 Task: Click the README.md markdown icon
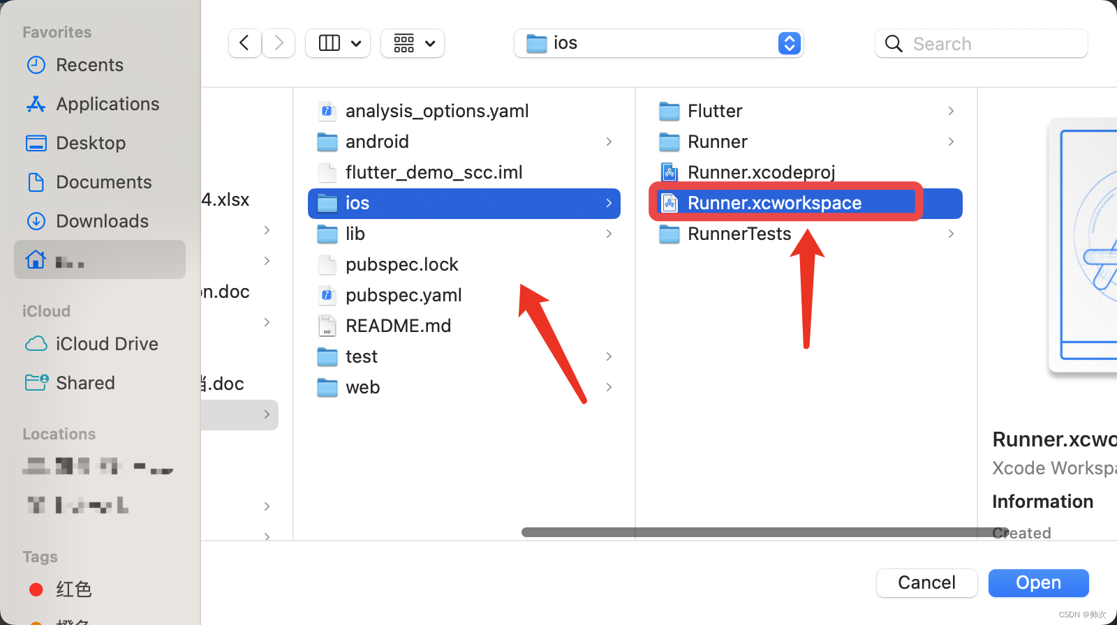click(x=327, y=325)
